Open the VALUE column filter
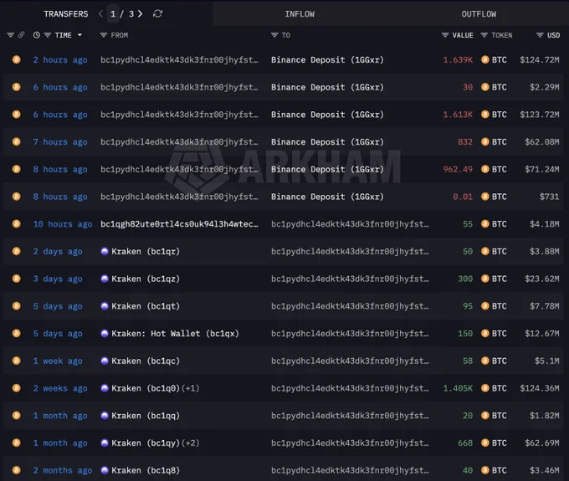569x481 pixels. pyautogui.click(x=445, y=35)
